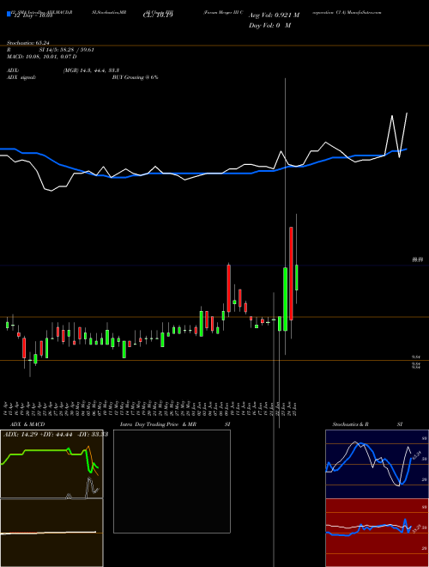Select the '12 Day = 10.03' legend text

click(x=32, y=15)
